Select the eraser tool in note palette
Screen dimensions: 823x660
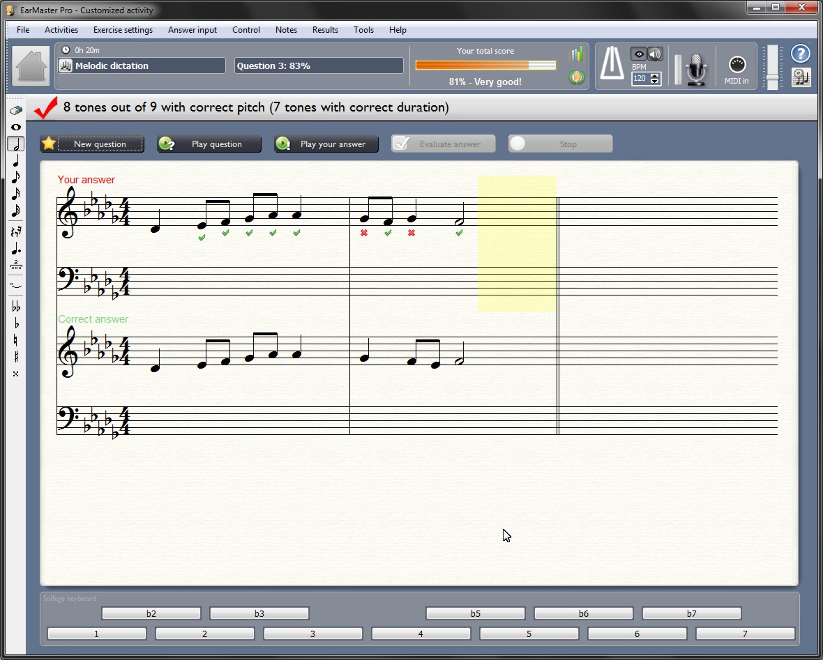[15, 110]
